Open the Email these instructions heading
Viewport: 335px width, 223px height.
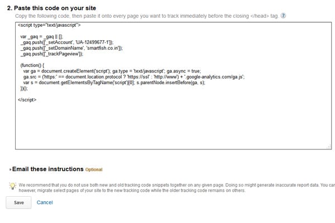tap(48, 169)
